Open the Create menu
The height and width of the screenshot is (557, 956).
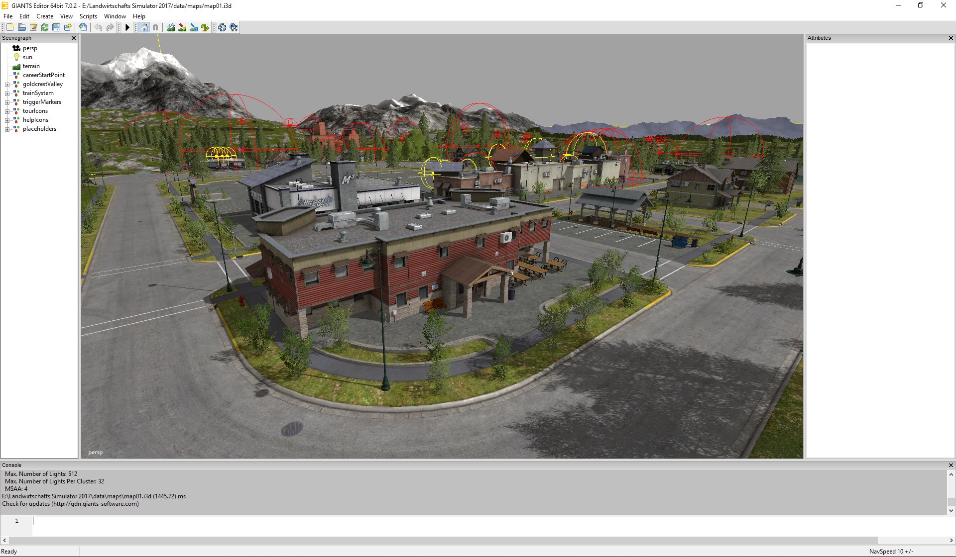click(44, 16)
